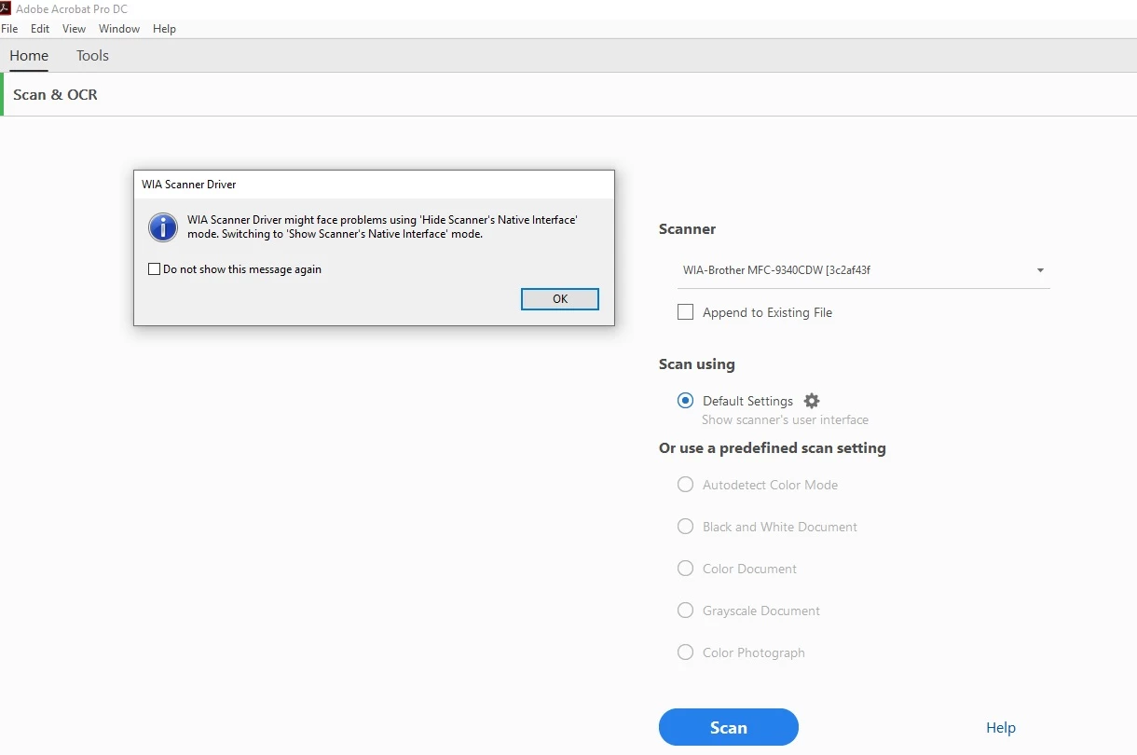Select Color Photograph option
This screenshot has width=1137, height=755.
tap(686, 652)
